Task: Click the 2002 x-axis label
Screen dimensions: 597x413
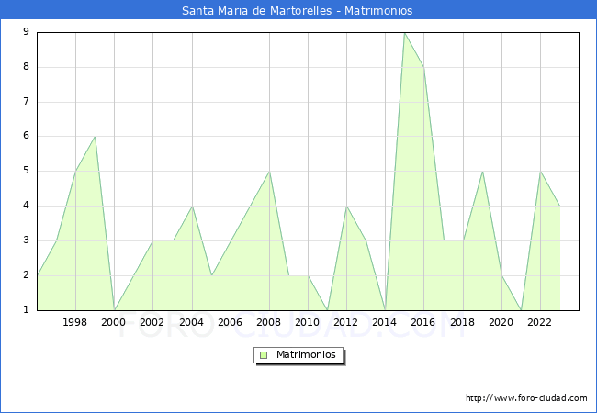Action: 152,322
